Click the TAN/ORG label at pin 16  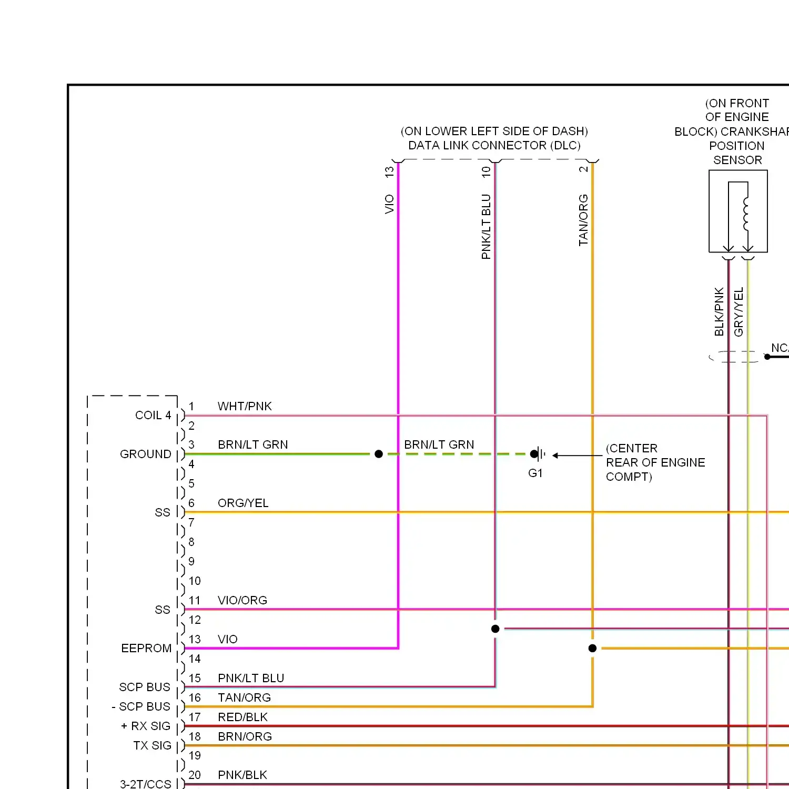[245, 697]
